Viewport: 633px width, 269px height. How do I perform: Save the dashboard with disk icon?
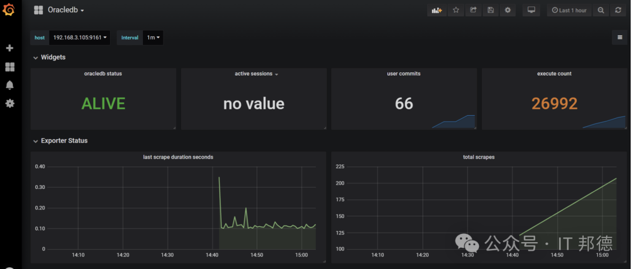491,10
